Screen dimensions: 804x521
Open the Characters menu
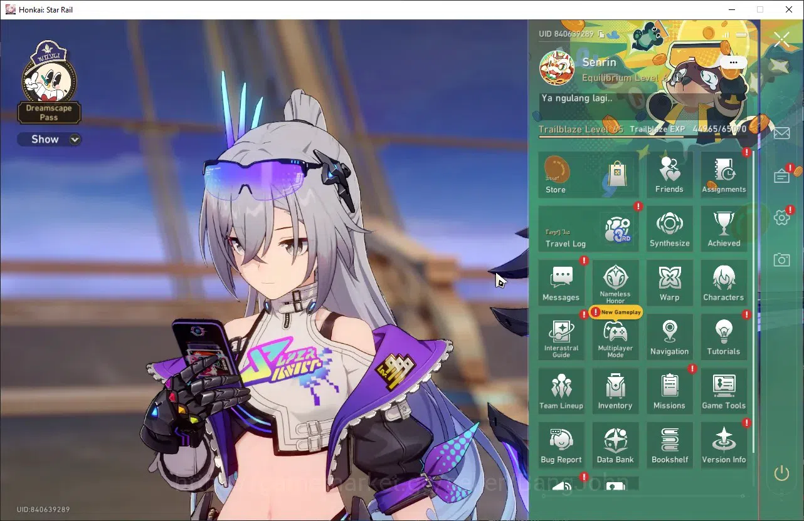click(x=724, y=283)
